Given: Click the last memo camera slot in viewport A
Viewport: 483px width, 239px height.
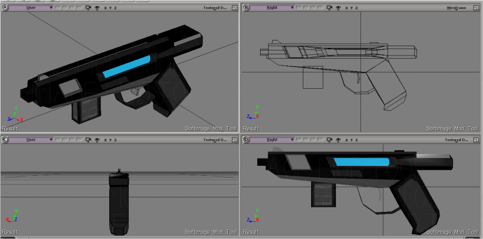Looking at the screenshot, I should [x=79, y=7].
